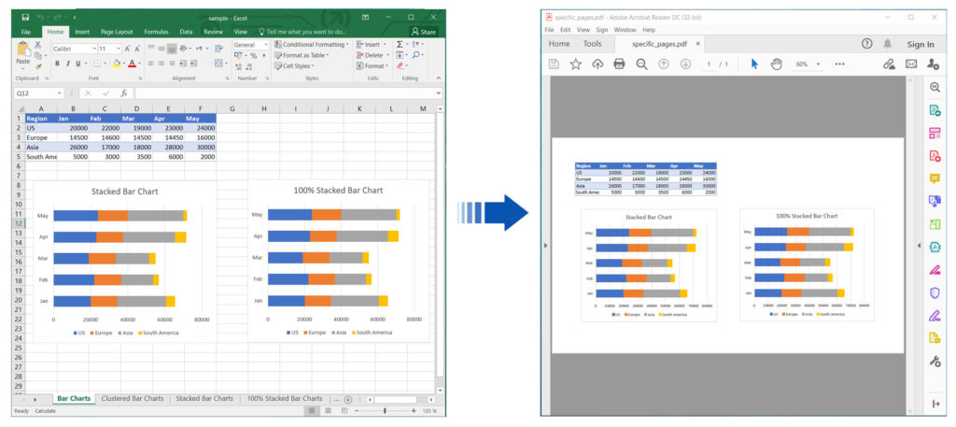Open the 60% zoom dropdown in Acrobat

[807, 64]
